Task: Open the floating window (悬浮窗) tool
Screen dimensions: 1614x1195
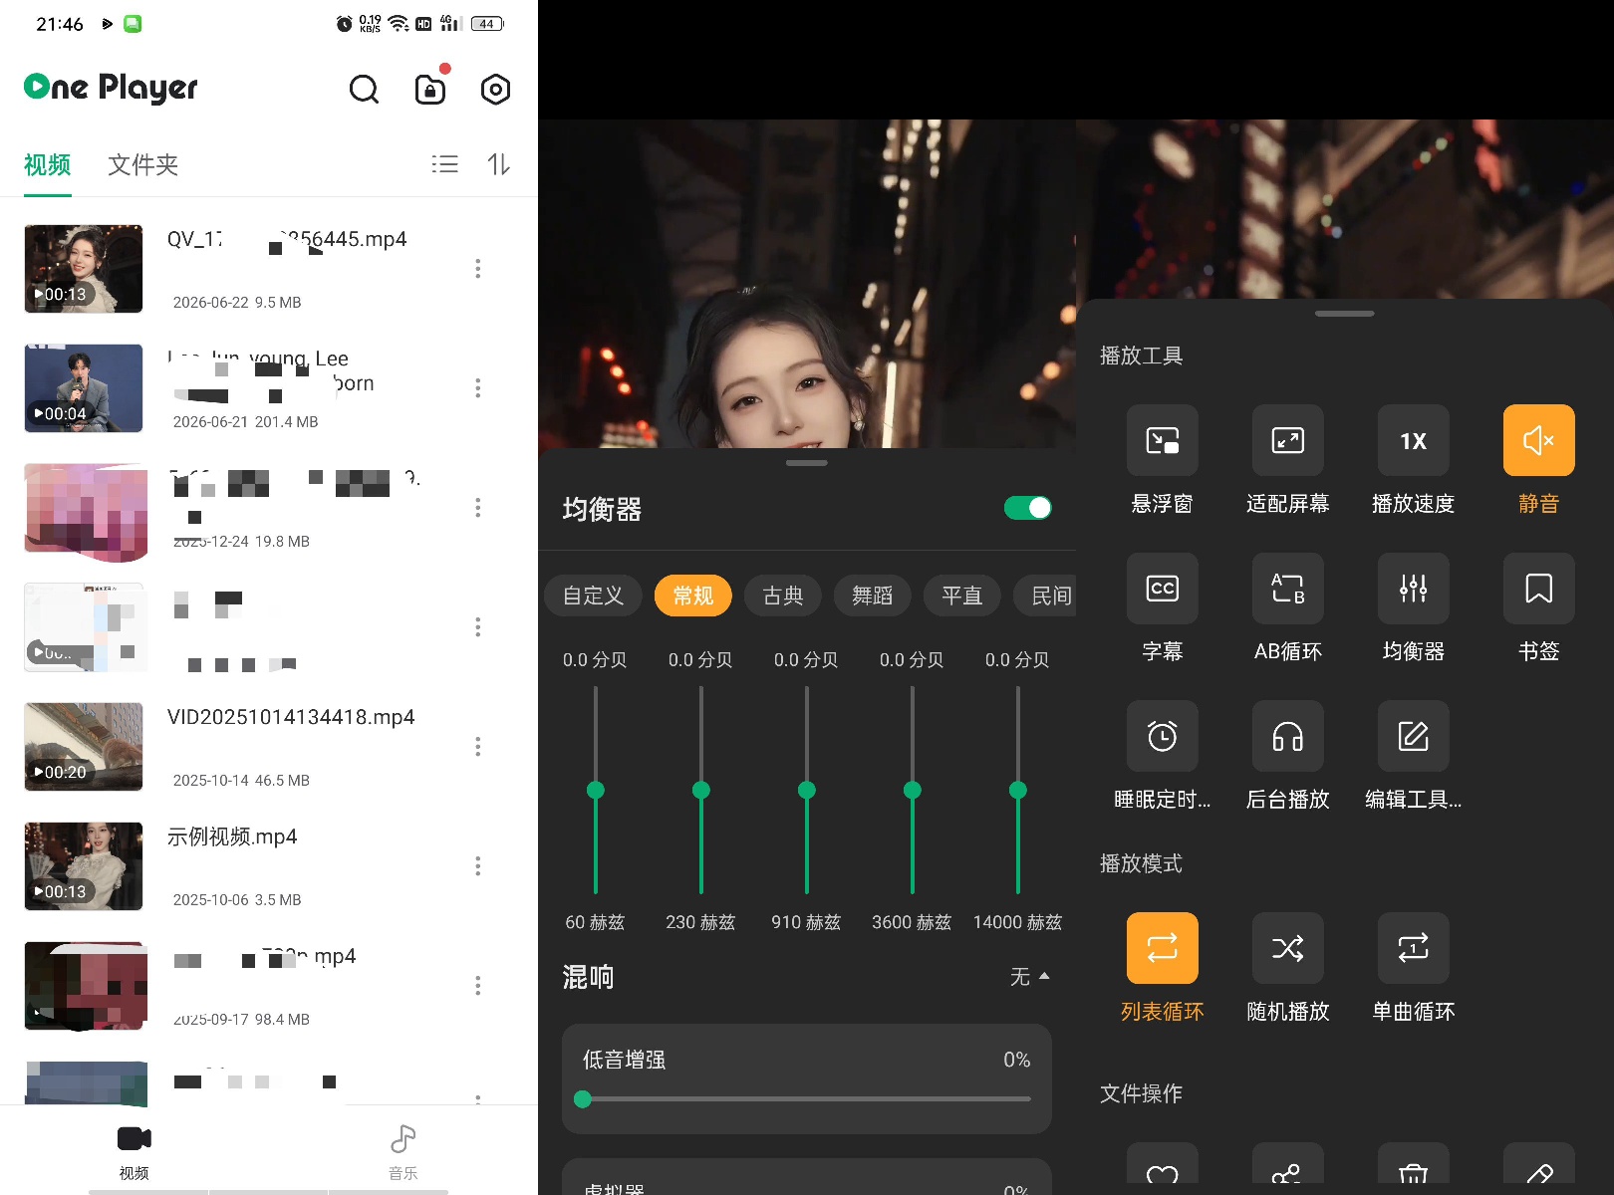Action: pos(1162,440)
